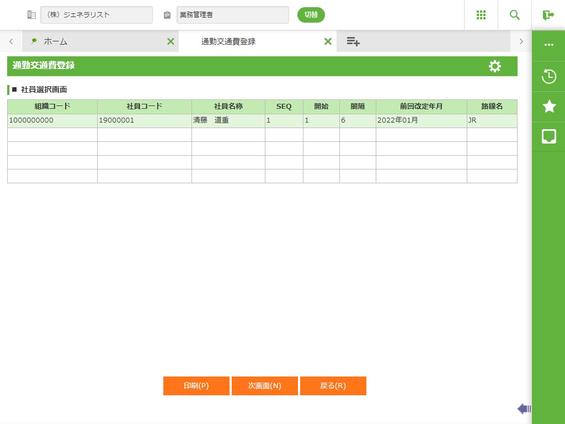Viewport: 565px width, 424px height.
Task: Open the inbox tray icon in sidebar
Action: point(548,136)
